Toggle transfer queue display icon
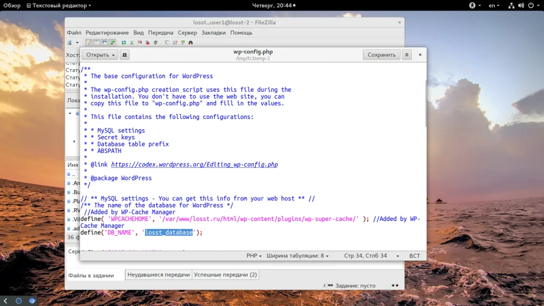This screenshot has width=544, height=306. pos(113,42)
